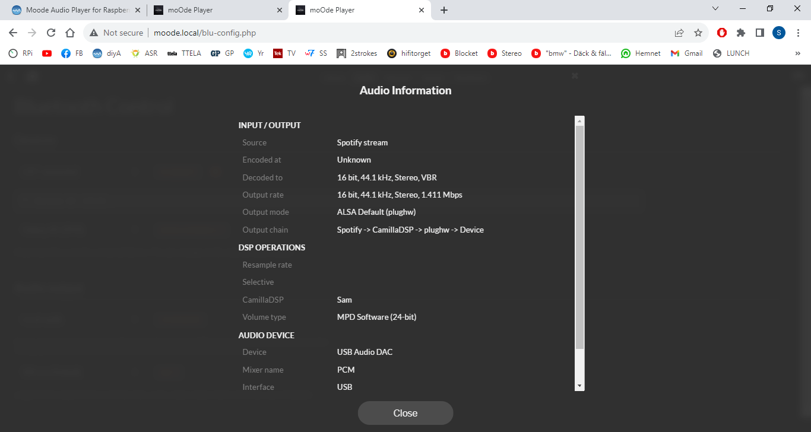Show more bookmarks with the chevron

tap(797, 53)
